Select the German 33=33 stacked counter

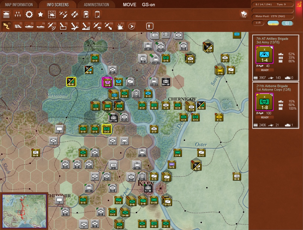(x=155, y=59)
